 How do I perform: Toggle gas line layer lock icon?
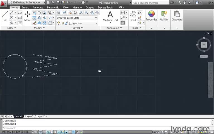click(67, 23)
